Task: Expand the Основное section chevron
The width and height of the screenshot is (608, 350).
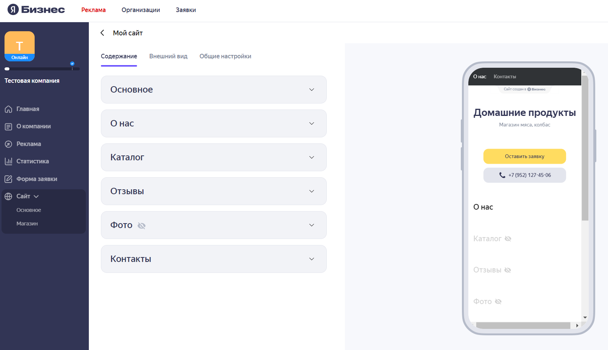Action: (x=312, y=90)
